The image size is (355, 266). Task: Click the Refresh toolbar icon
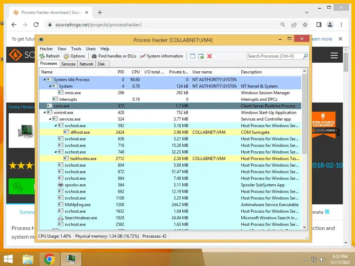tap(42, 56)
